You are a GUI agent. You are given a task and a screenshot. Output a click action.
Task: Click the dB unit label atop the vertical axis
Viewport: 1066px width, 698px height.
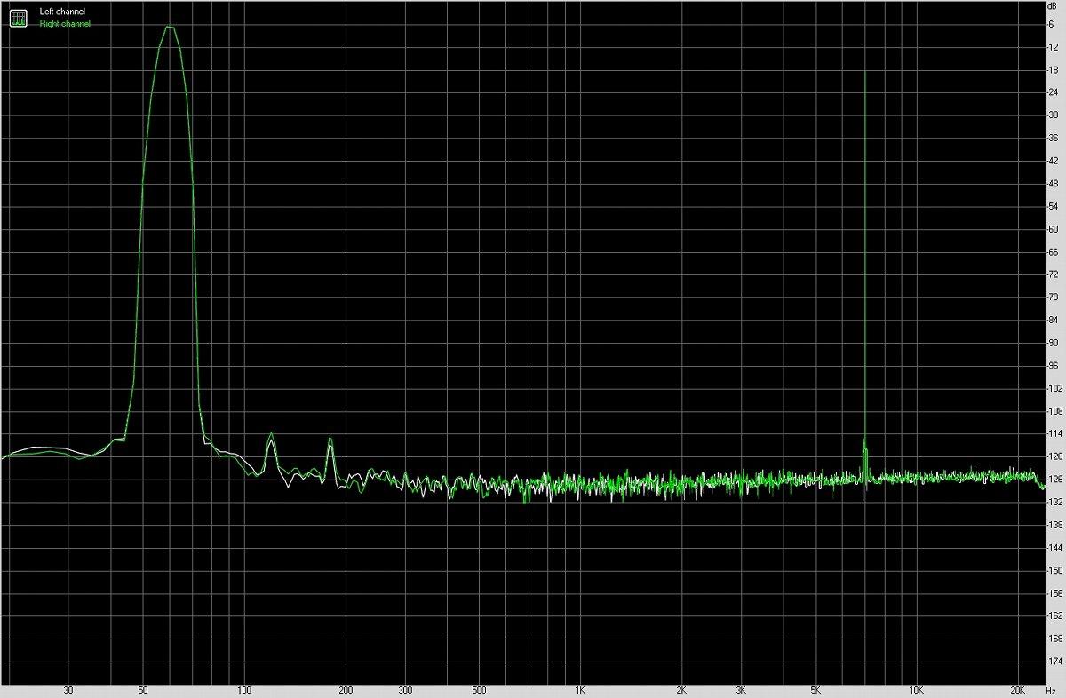(x=1052, y=5)
